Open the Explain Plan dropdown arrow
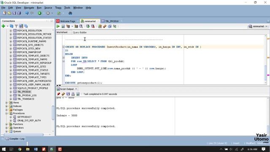This screenshot has width=270, height=152. 72,26
